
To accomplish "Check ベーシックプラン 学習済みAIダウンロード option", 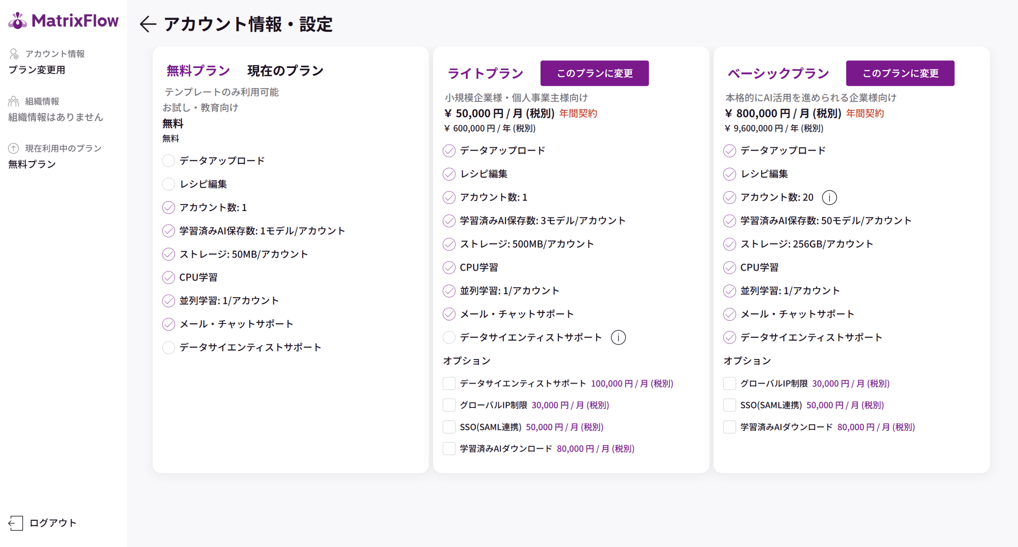I will (x=730, y=427).
